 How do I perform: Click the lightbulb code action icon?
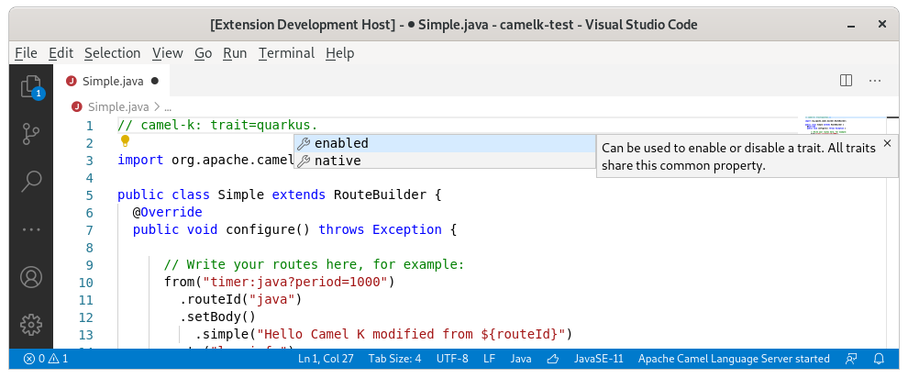coord(125,142)
